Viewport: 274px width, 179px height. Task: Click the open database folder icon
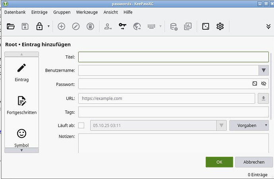pos(11,27)
